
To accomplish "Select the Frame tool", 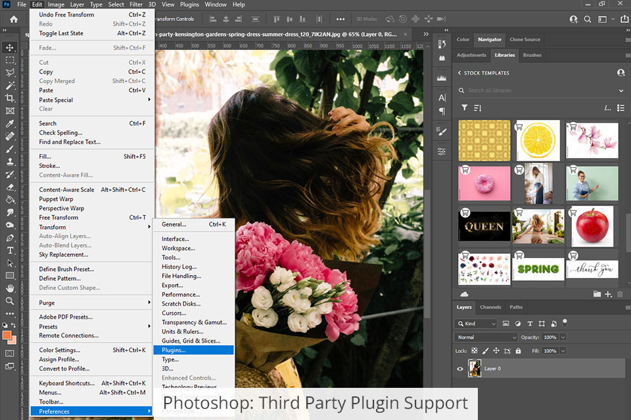I will pyautogui.click(x=10, y=111).
